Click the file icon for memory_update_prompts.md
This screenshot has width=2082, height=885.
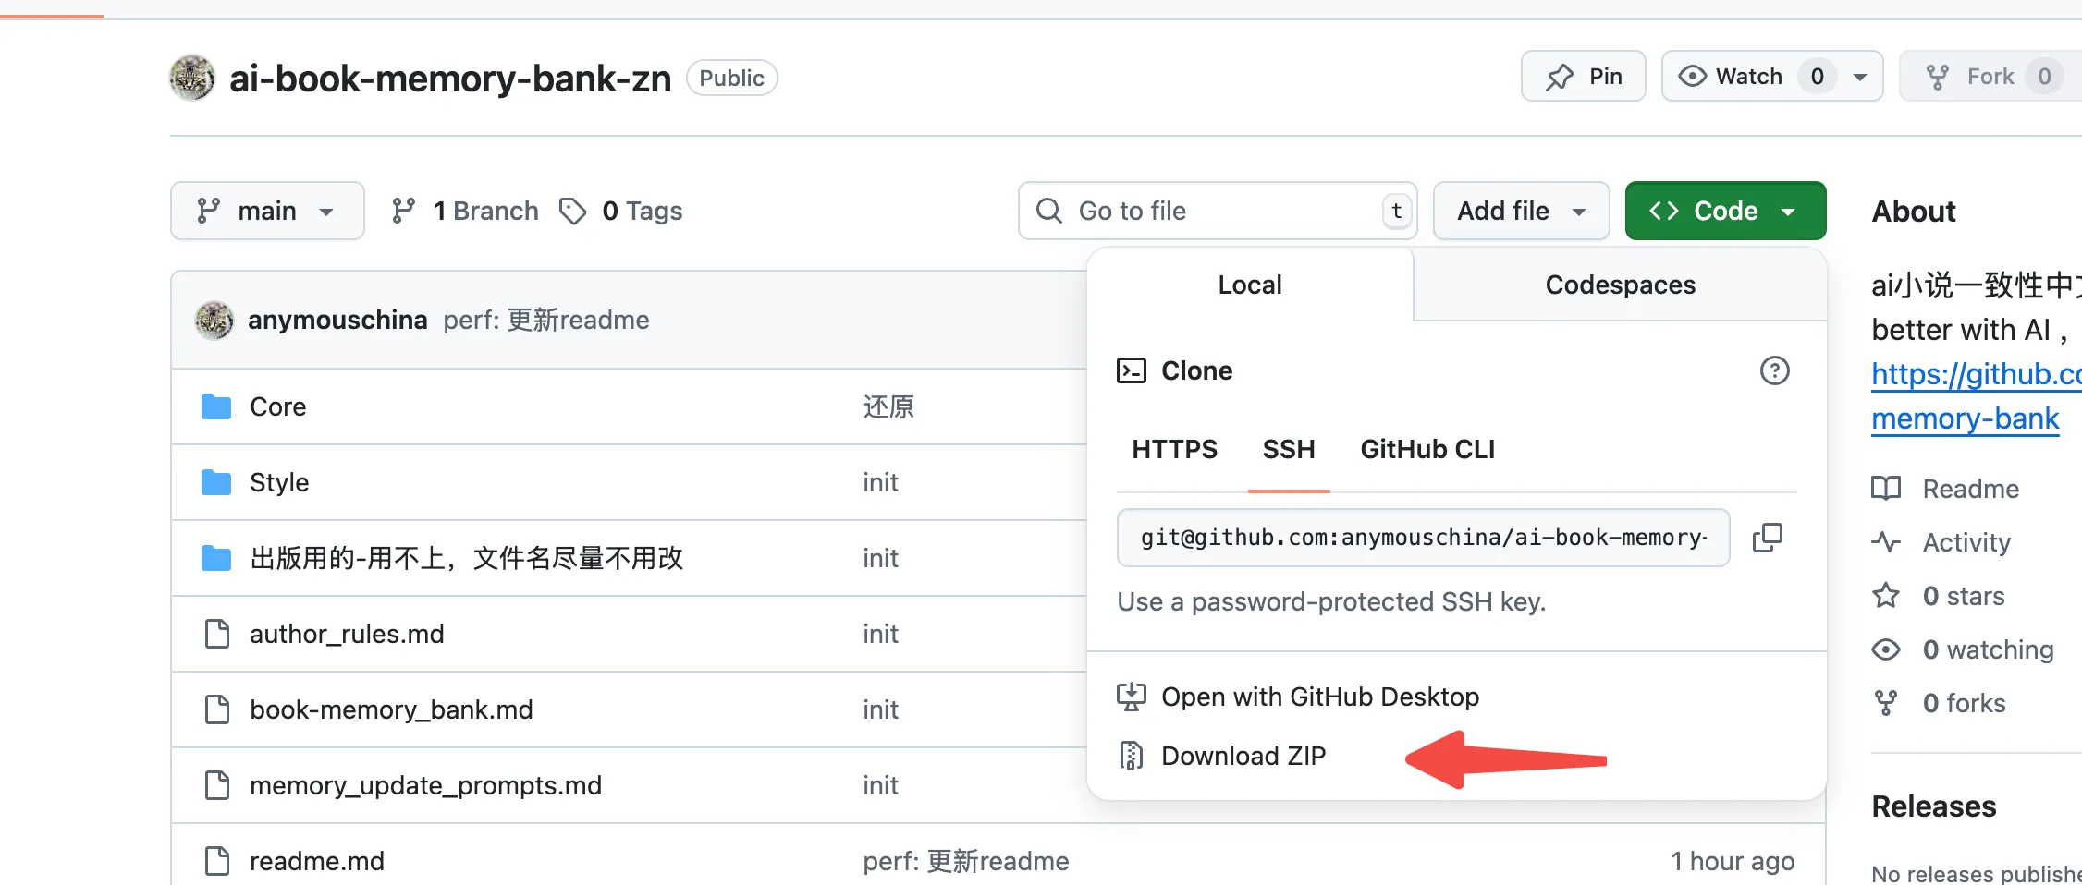click(x=217, y=785)
